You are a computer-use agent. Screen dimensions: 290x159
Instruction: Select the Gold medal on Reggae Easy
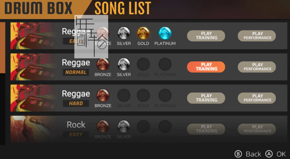(143, 33)
